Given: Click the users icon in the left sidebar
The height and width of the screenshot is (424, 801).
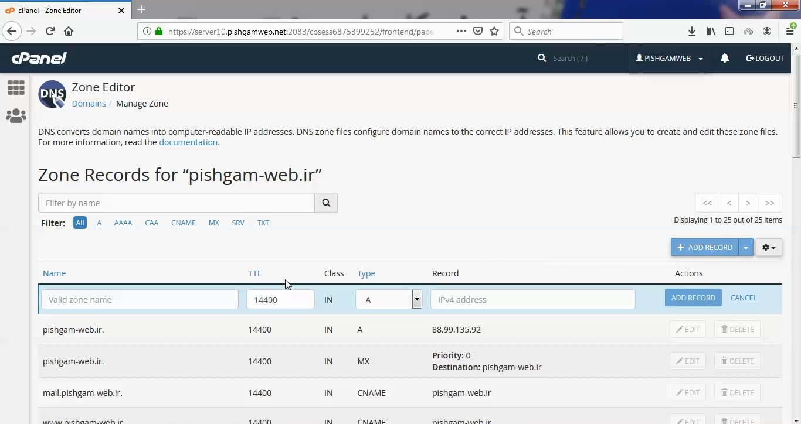Looking at the screenshot, I should click(x=16, y=115).
